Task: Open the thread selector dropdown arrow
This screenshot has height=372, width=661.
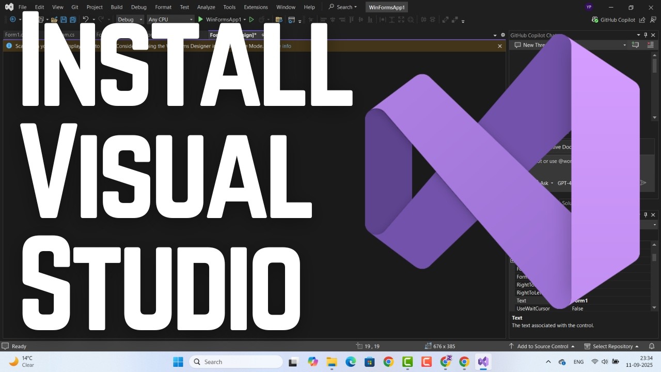Action: [x=624, y=45]
